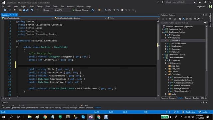The width and height of the screenshot is (213, 120).
Task: Click the Navigate Backward toolbar arrow
Action: [x=5, y=10]
